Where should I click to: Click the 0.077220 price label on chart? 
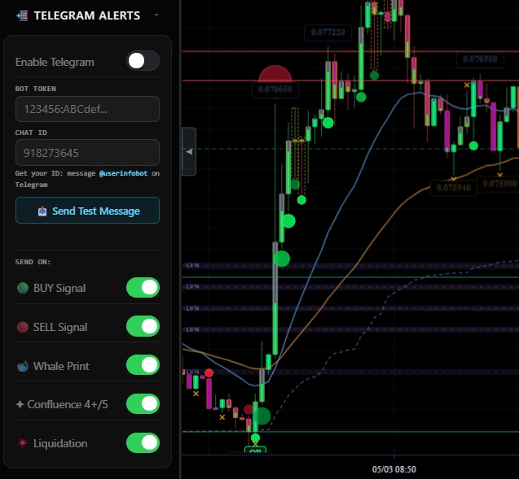(x=328, y=33)
